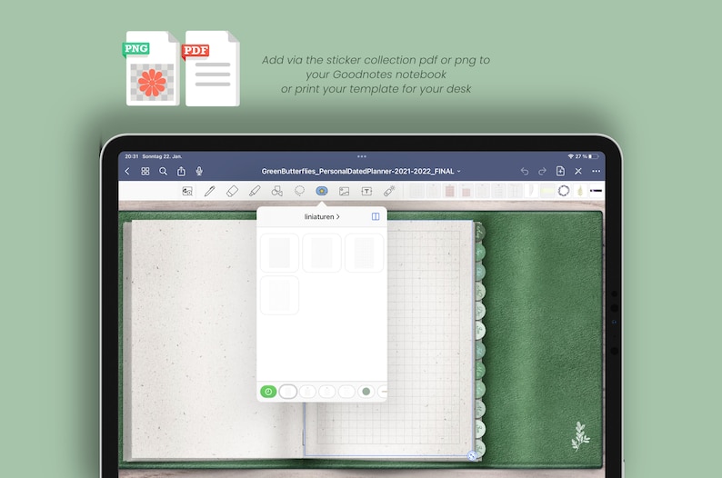The height and width of the screenshot is (478, 722).
Task: Tap the multitasking three dots above the title
Action: point(362,156)
